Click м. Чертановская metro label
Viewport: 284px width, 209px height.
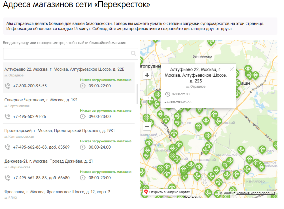[x=17, y=106]
